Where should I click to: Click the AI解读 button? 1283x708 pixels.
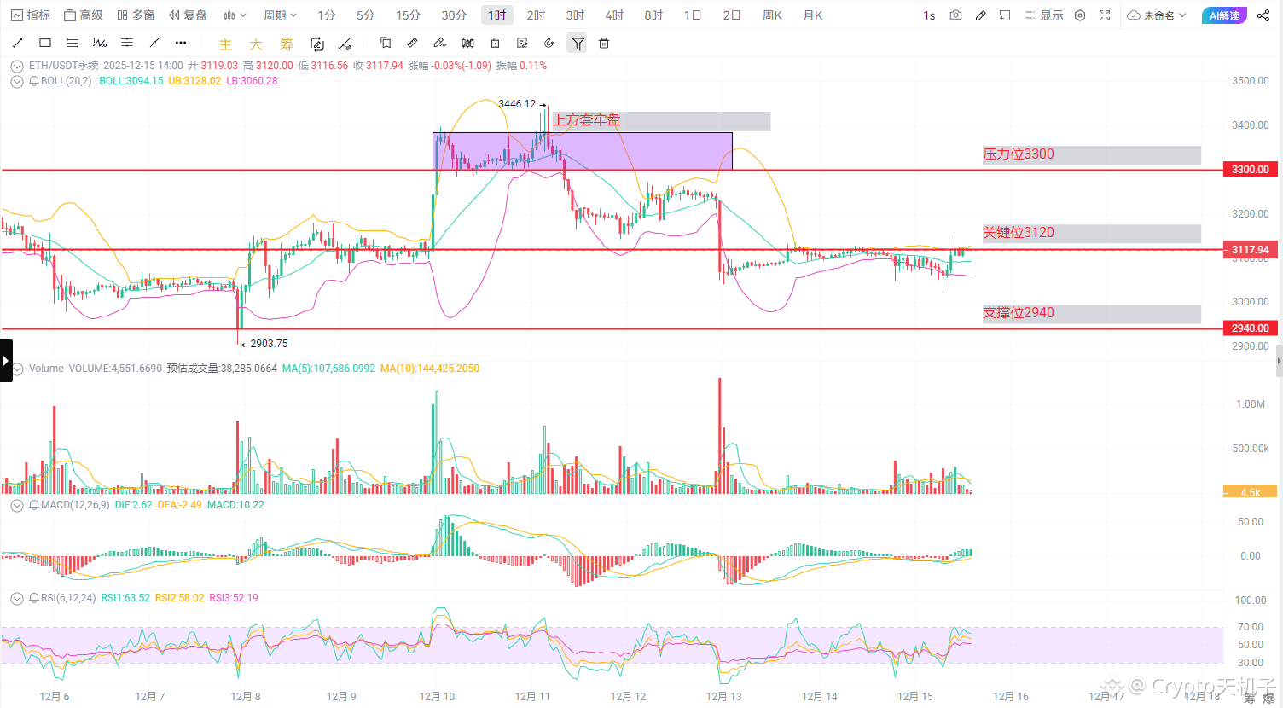point(1224,15)
